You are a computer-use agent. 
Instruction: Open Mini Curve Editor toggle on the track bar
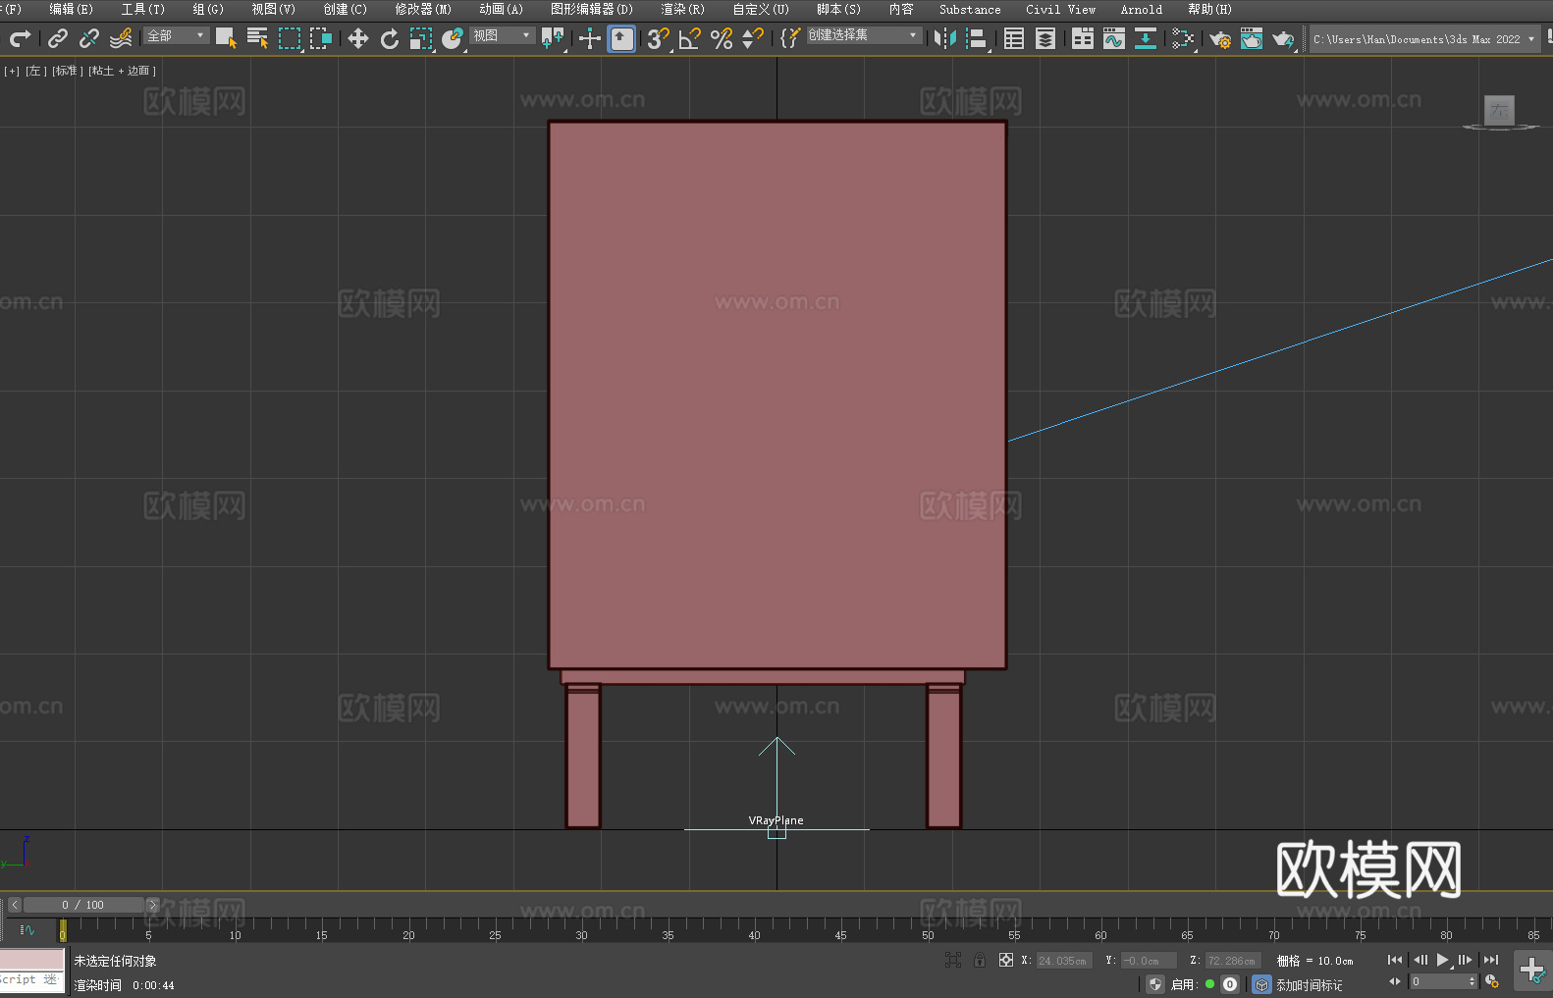click(x=27, y=929)
